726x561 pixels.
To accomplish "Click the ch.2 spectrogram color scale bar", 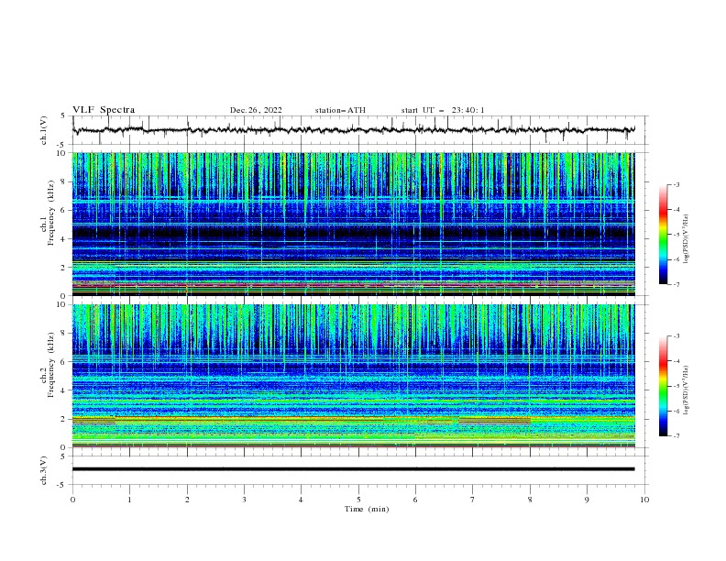I will pyautogui.click(x=664, y=386).
